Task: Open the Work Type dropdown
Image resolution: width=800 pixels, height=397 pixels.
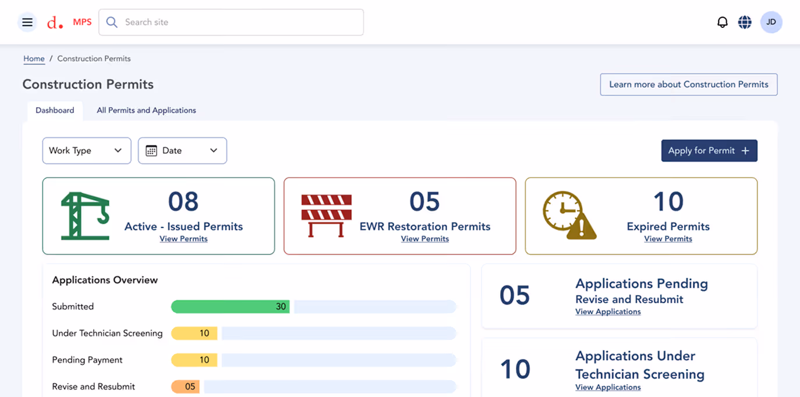Action: [x=86, y=150]
